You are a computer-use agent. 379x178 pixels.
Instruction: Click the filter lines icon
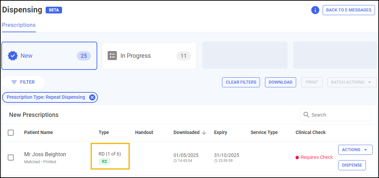tap(14, 82)
